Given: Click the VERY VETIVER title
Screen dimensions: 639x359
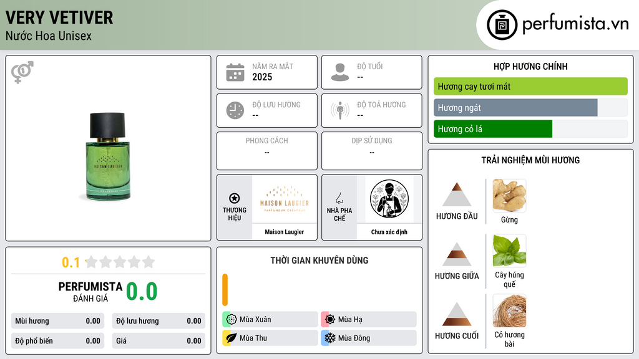Looking at the screenshot, I should click(x=59, y=17).
